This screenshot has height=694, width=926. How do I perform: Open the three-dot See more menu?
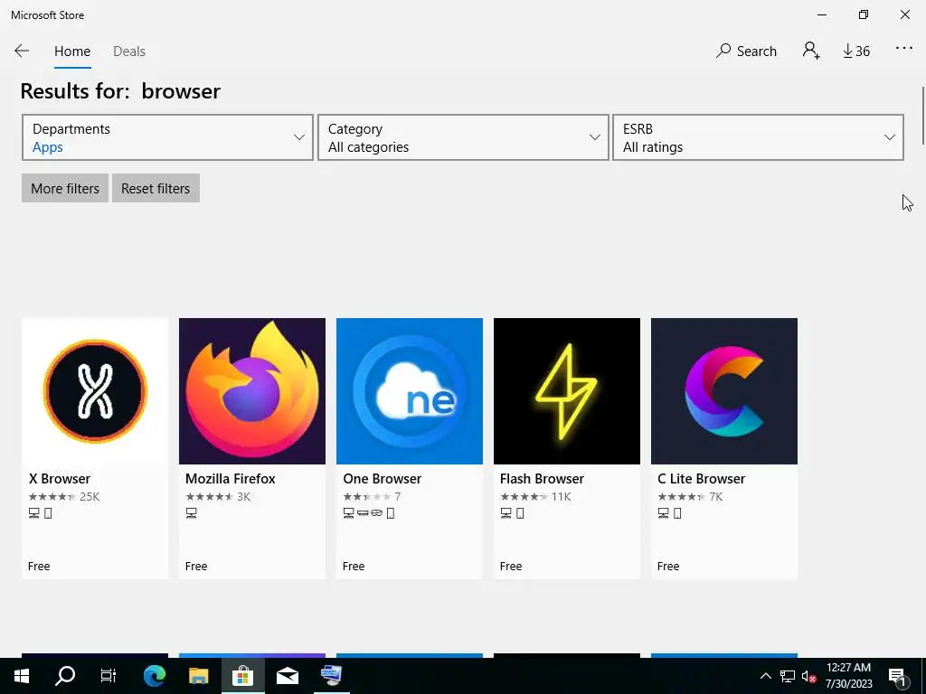904,49
